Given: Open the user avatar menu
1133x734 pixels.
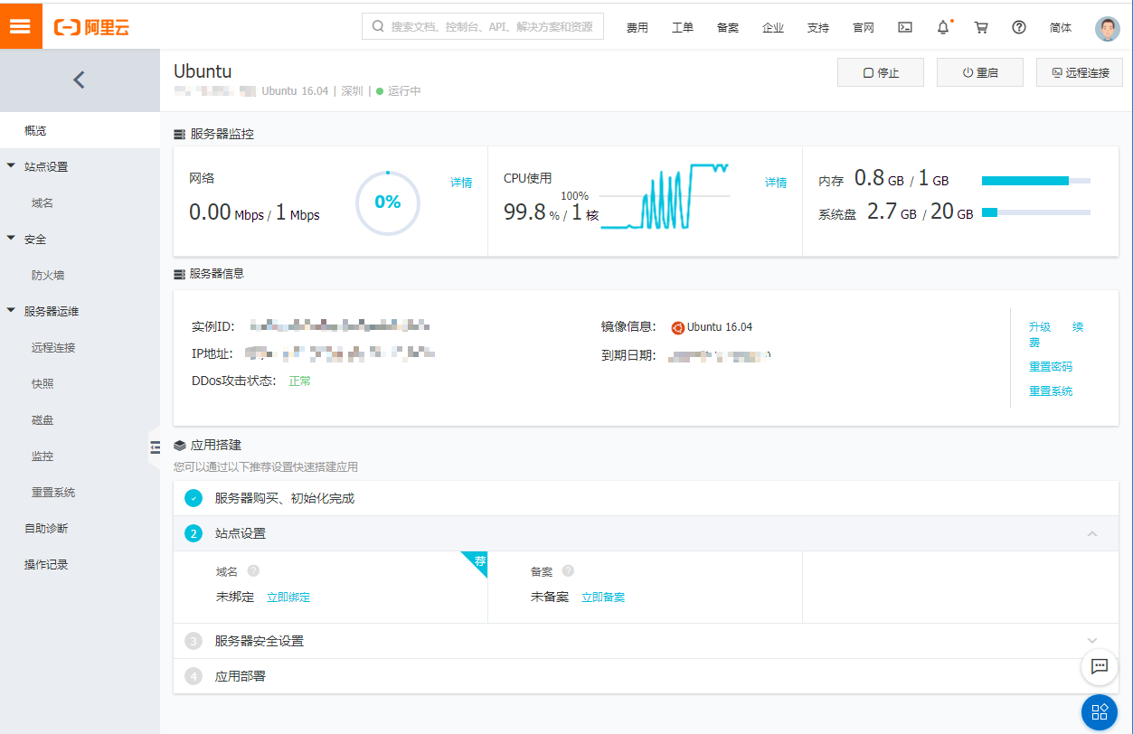Looking at the screenshot, I should pos(1108,28).
